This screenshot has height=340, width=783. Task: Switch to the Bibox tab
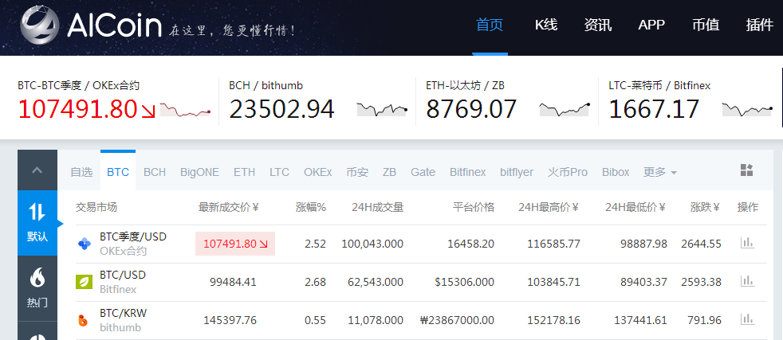tap(616, 172)
